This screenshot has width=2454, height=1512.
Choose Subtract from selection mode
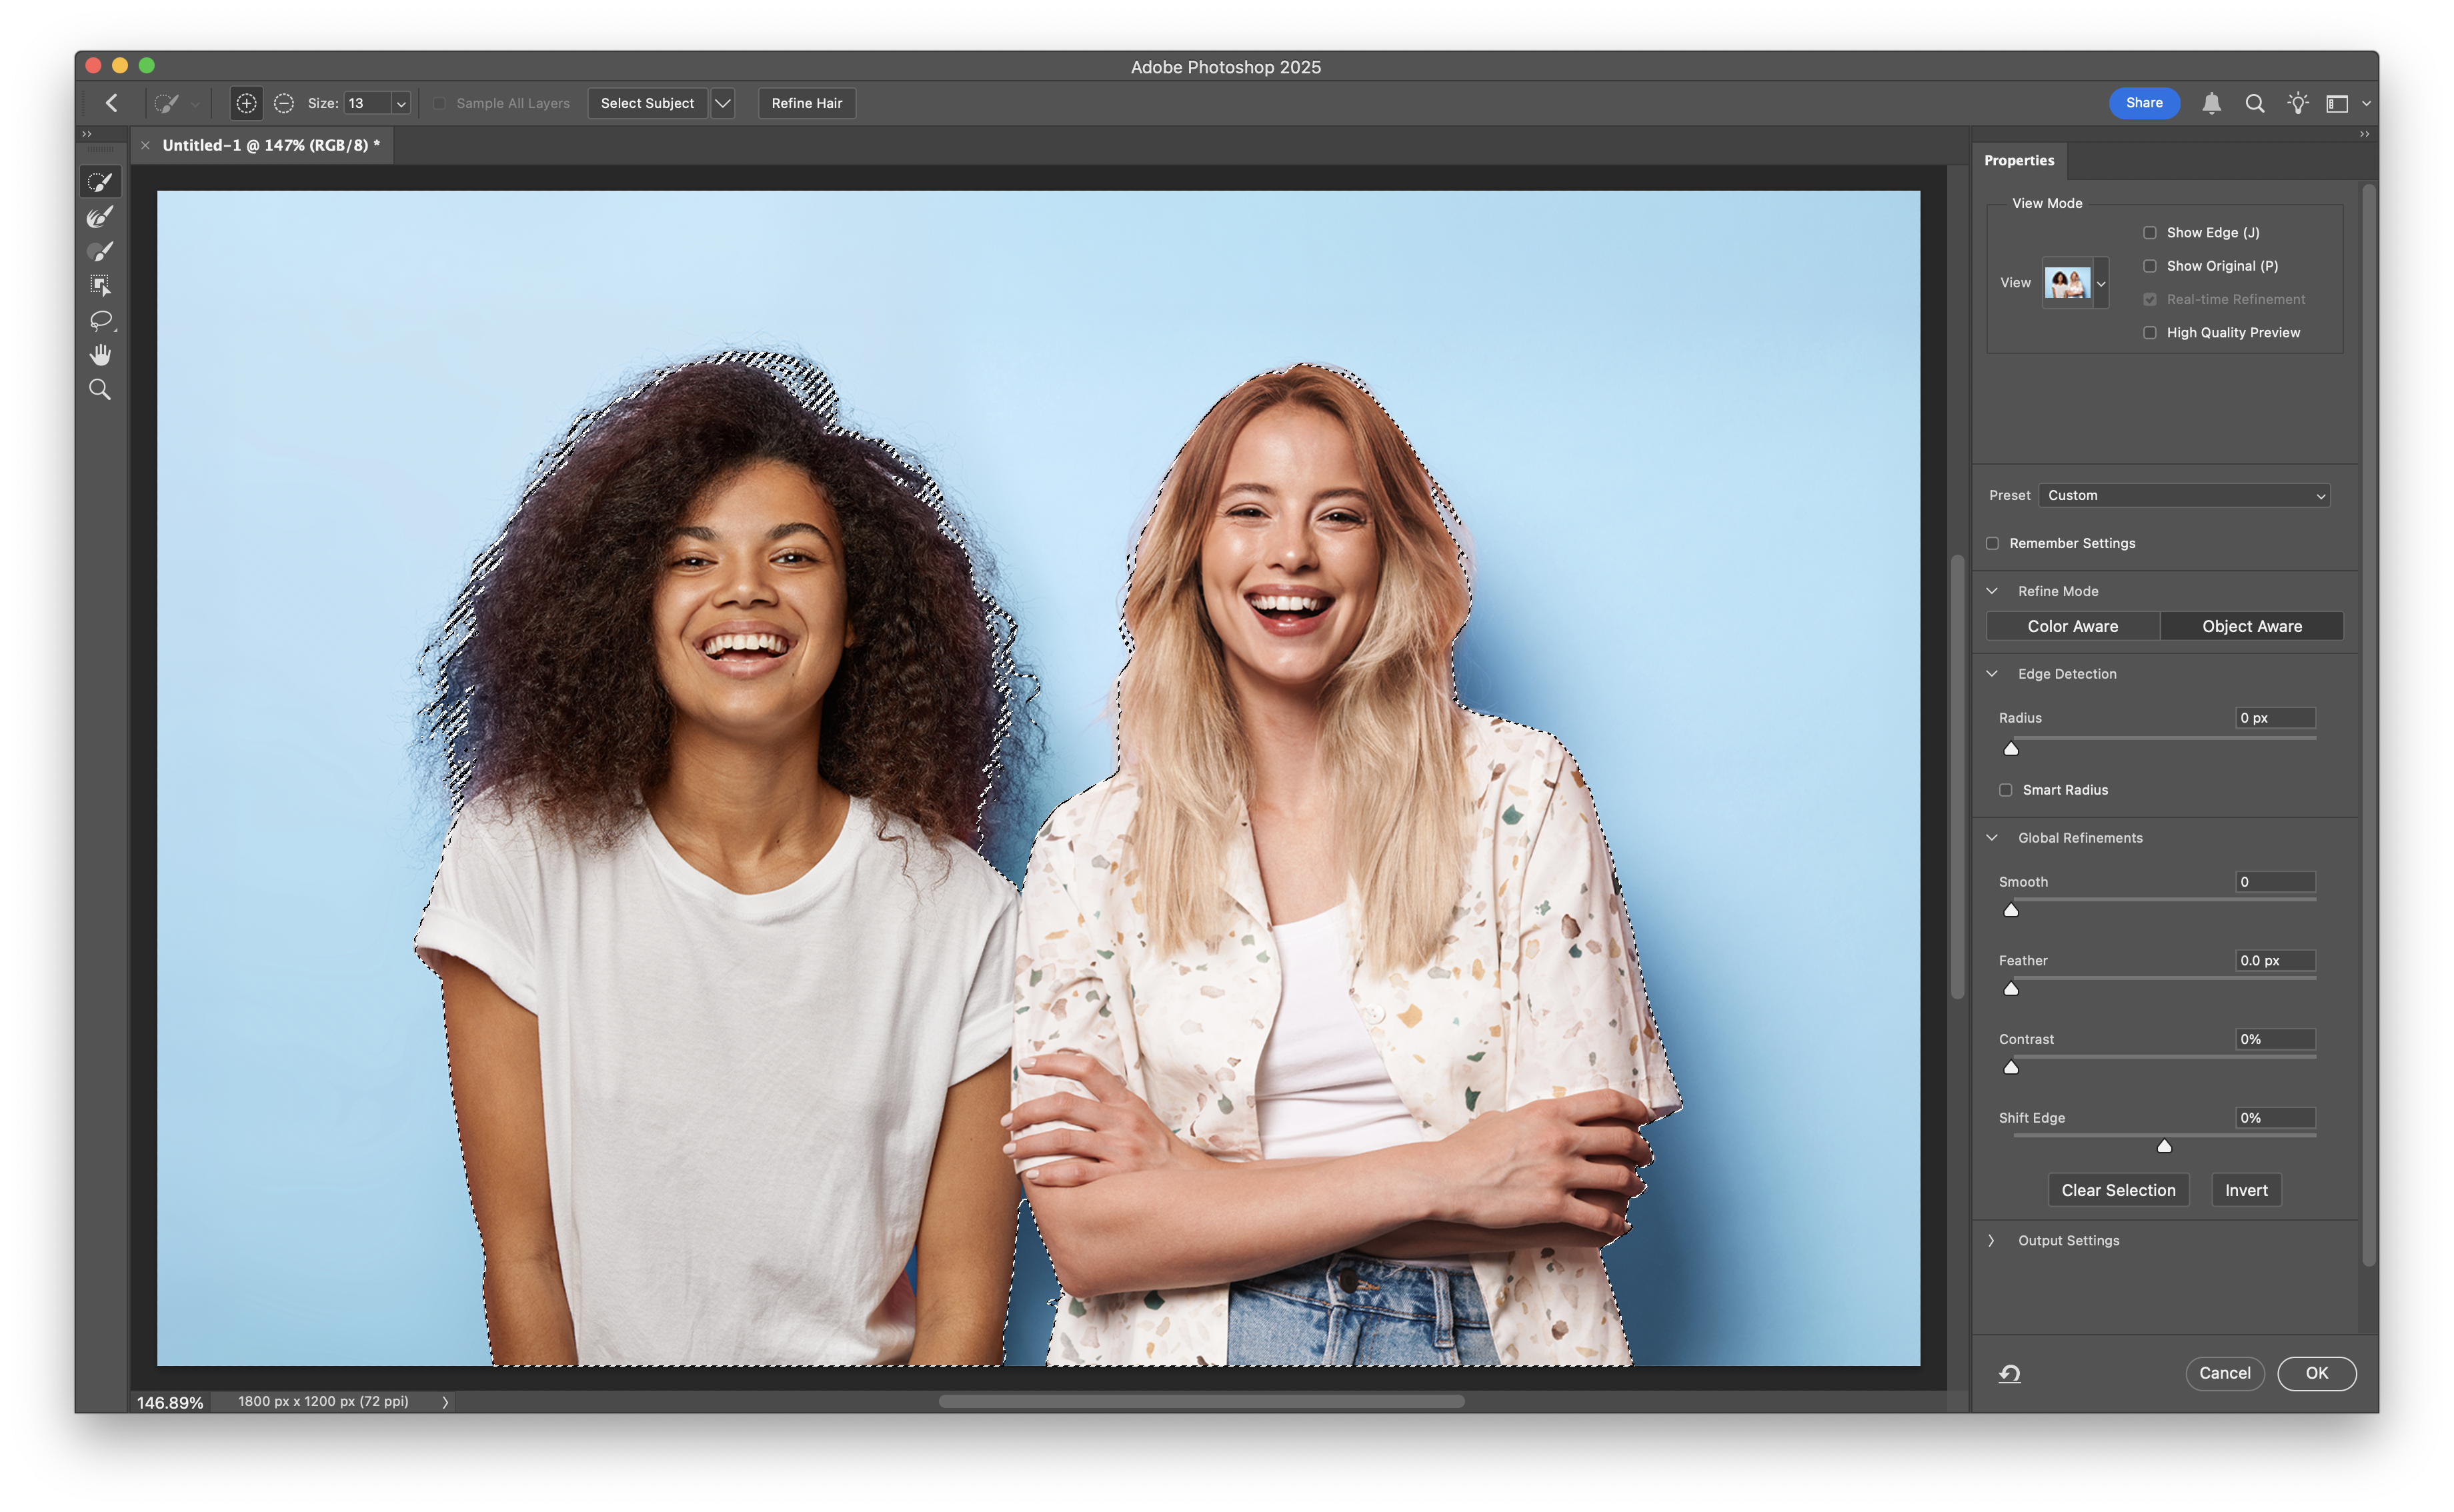click(x=284, y=103)
